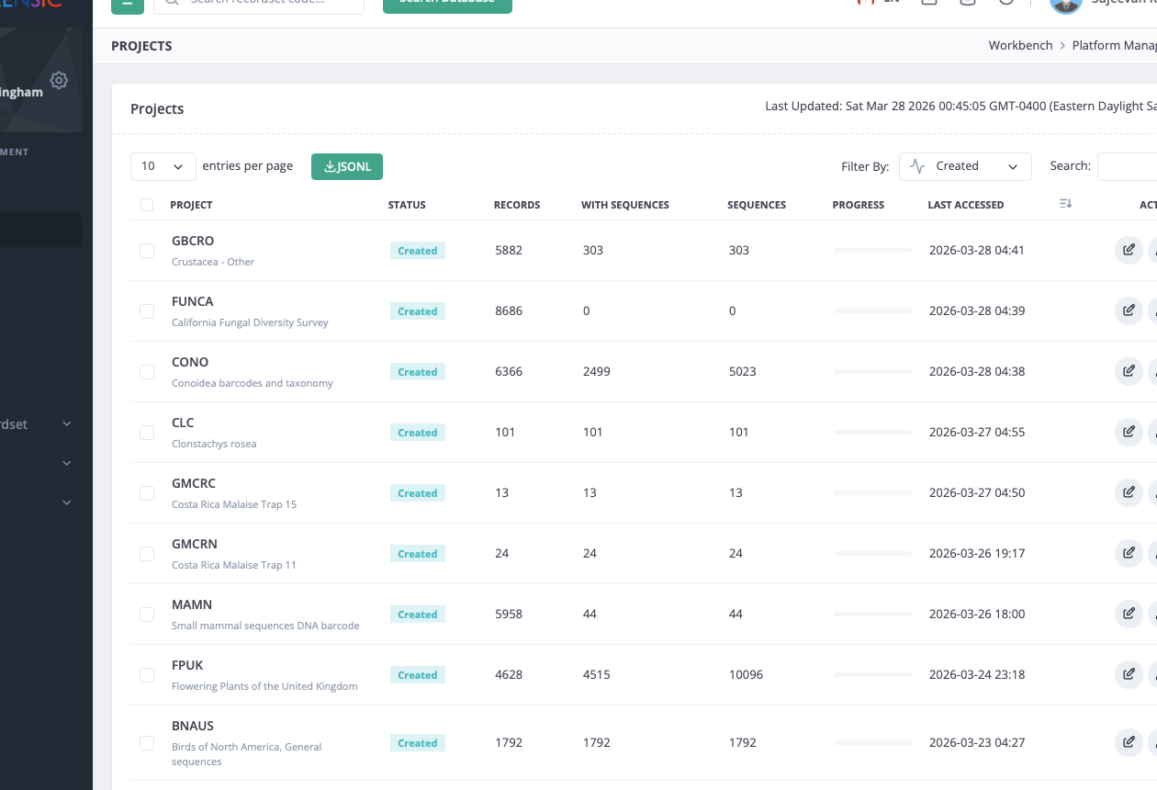Screen dimensions: 1157x790
Task: Open the FPUK project link
Action: (x=187, y=665)
